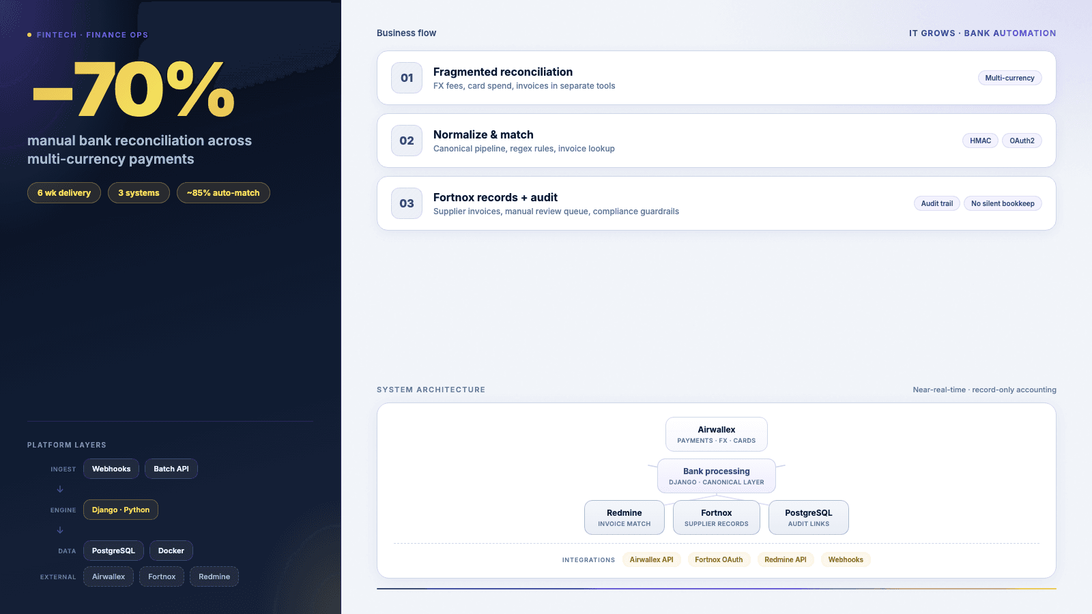Screen dimensions: 1092x614
Task: Click the 01 step number badge
Action: (407, 78)
